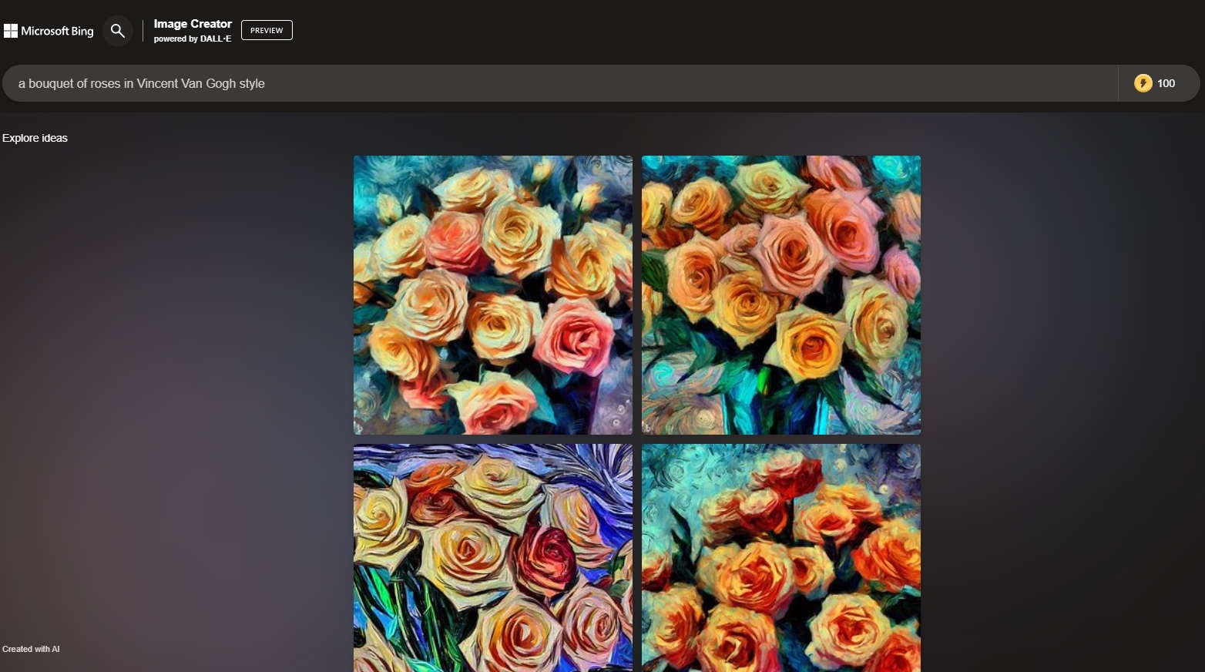This screenshot has width=1205, height=672.
Task: Open the top-left peach roses image
Action: coord(493,295)
